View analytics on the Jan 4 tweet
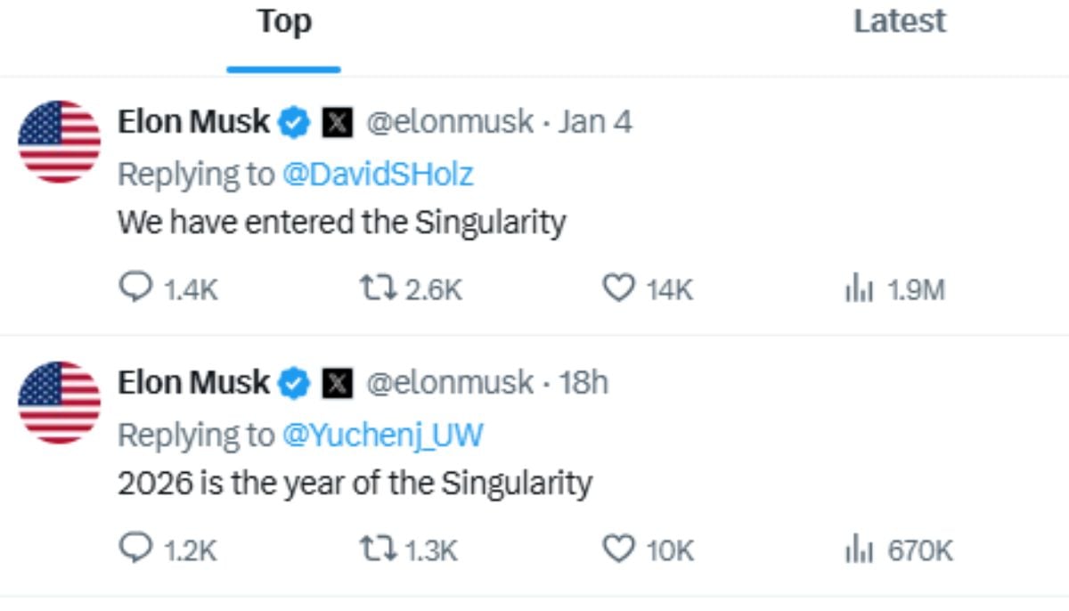 (861, 288)
